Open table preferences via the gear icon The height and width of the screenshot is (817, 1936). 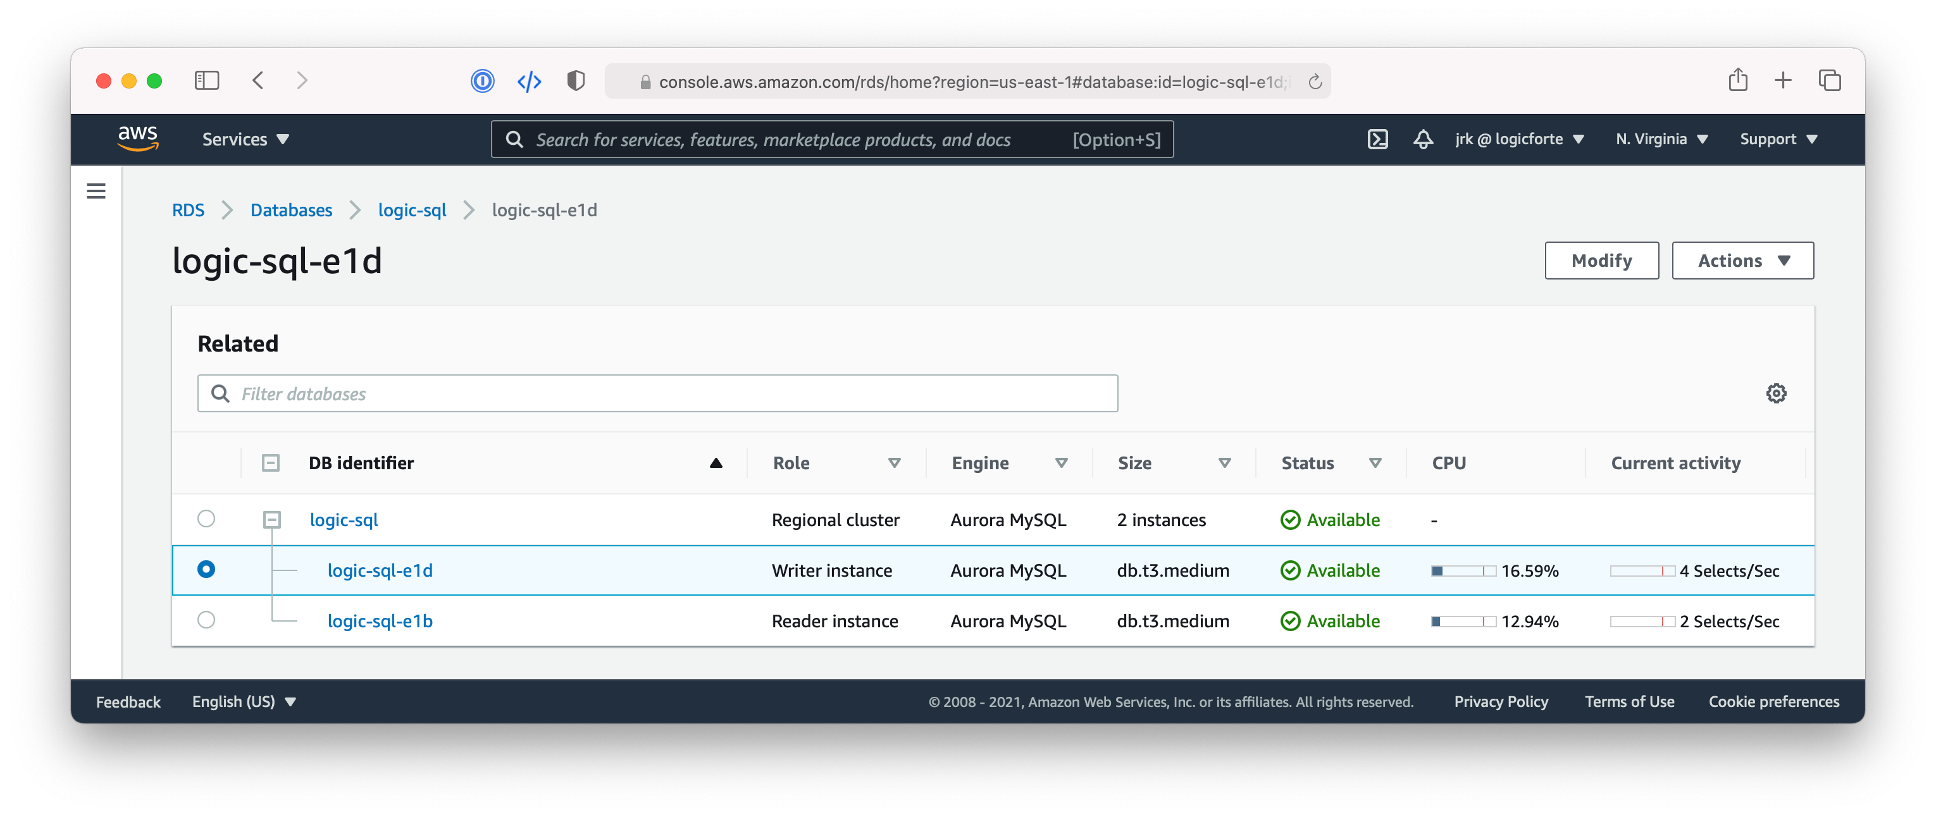[x=1776, y=393]
